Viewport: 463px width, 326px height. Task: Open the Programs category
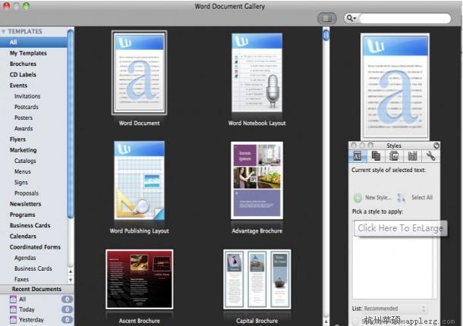tap(22, 215)
